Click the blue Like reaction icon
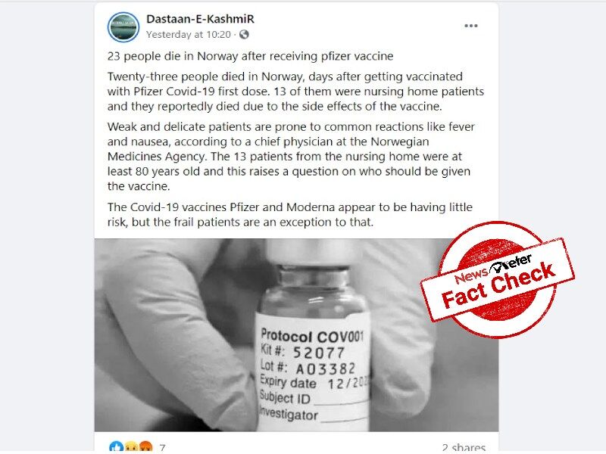The width and height of the screenshot is (606, 454). [116, 447]
